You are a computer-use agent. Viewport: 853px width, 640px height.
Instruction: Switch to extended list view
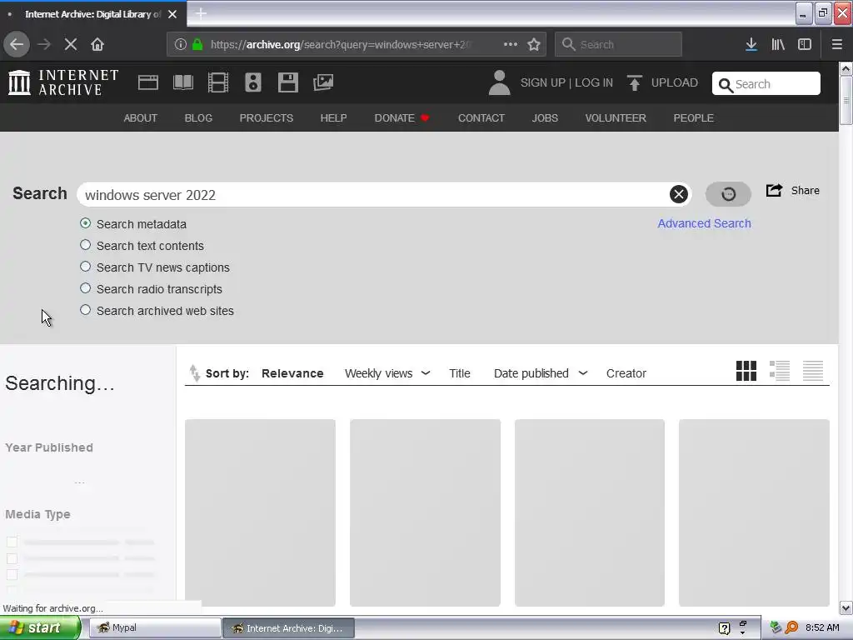point(779,371)
